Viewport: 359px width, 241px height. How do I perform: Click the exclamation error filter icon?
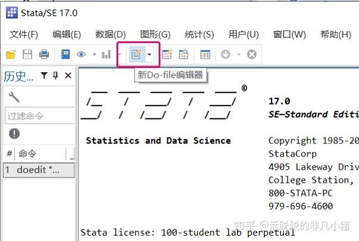coord(14,133)
